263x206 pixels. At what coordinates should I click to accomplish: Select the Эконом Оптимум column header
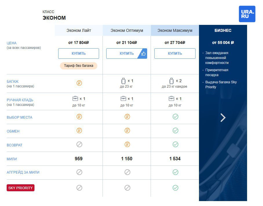pyautogui.click(x=127, y=30)
